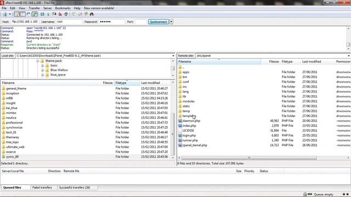
Task: Select the remote 'modules' folder icon
Action: pyautogui.click(x=180, y=101)
